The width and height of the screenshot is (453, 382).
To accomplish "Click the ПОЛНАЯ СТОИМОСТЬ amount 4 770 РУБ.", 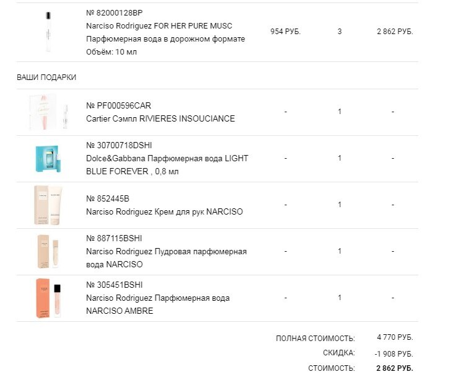I will click(394, 338).
